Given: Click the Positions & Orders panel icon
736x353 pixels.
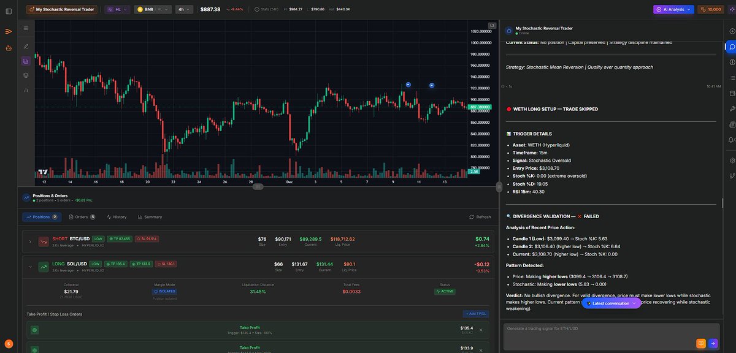Looking at the screenshot, I should 26,197.
